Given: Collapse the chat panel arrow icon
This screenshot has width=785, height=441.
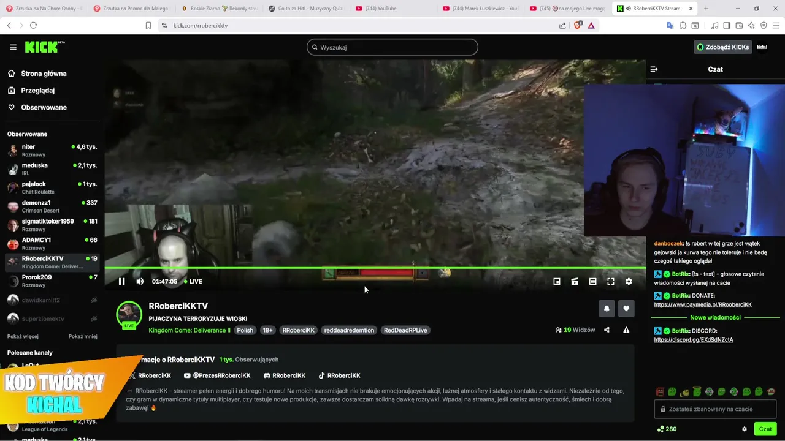Looking at the screenshot, I should tap(654, 69).
